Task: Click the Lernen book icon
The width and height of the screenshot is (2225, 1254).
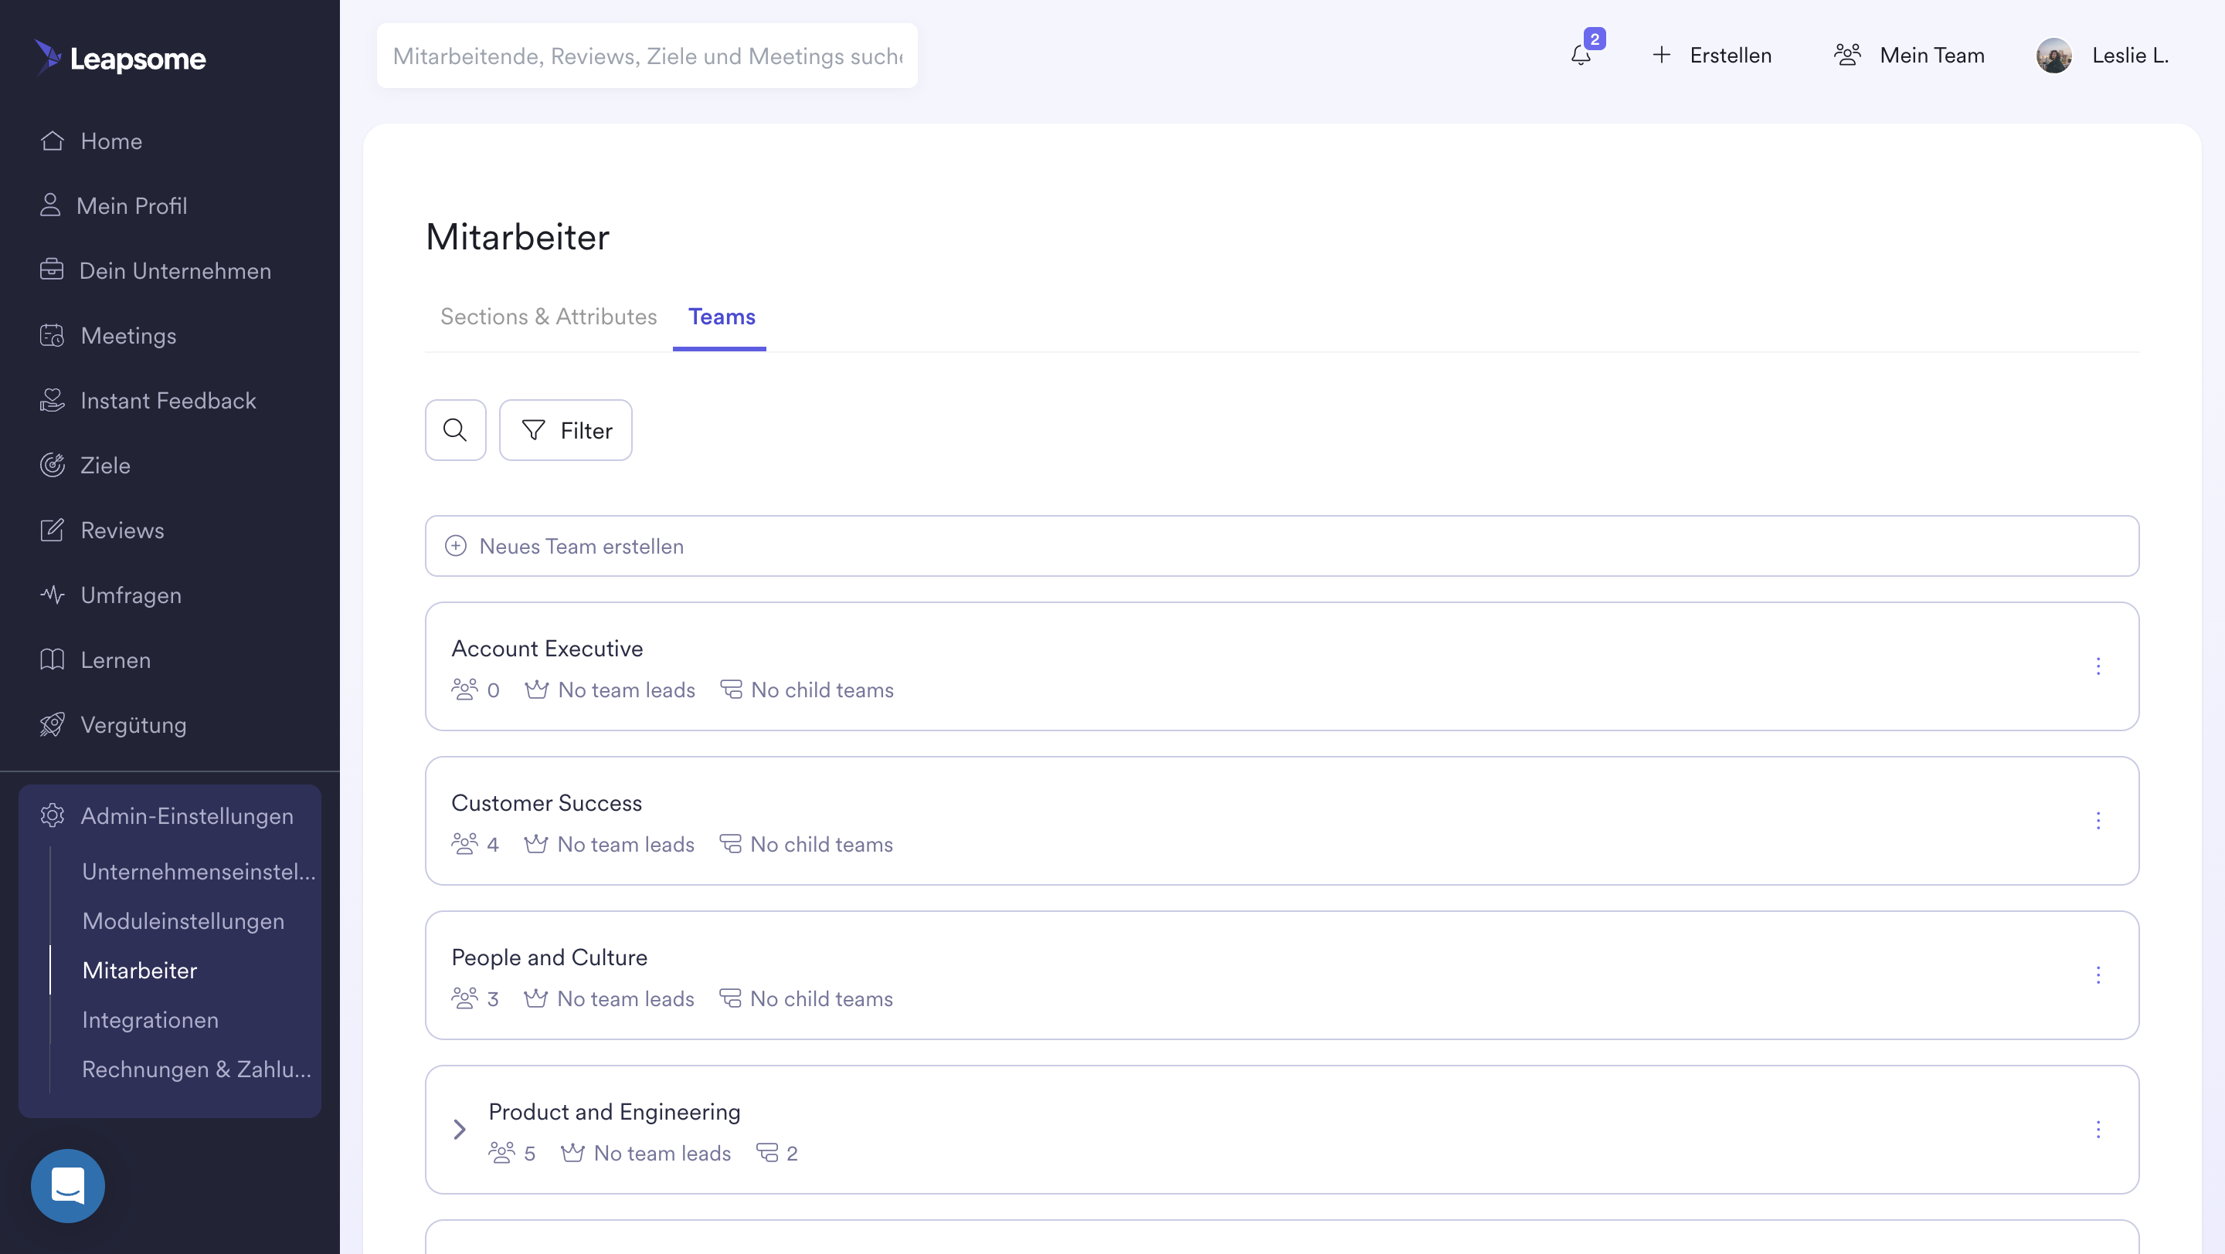Action: [52, 659]
